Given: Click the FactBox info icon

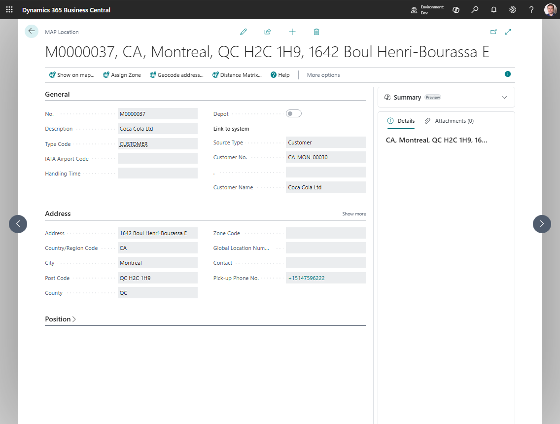Looking at the screenshot, I should tap(508, 74).
